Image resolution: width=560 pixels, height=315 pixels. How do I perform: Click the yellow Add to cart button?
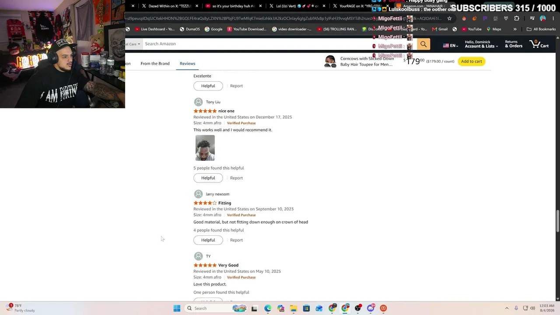pyautogui.click(x=471, y=61)
